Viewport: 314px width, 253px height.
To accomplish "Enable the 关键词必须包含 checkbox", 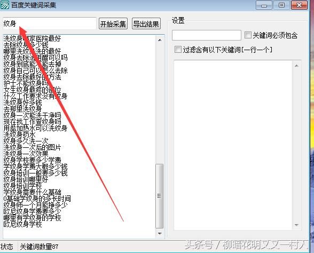I will (248, 35).
